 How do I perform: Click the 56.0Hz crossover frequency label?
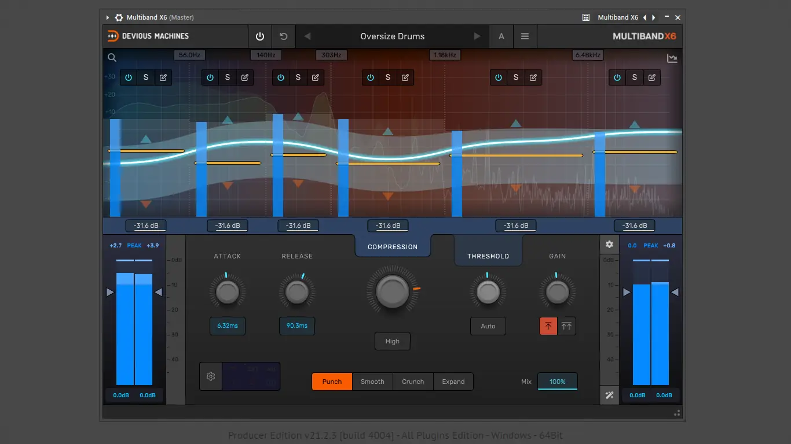pyautogui.click(x=189, y=55)
